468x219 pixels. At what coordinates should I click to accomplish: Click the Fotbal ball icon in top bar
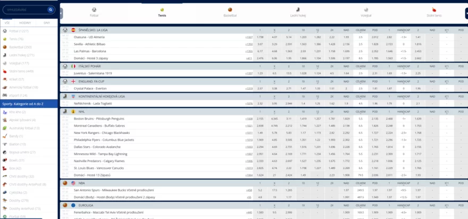tap(94, 10)
